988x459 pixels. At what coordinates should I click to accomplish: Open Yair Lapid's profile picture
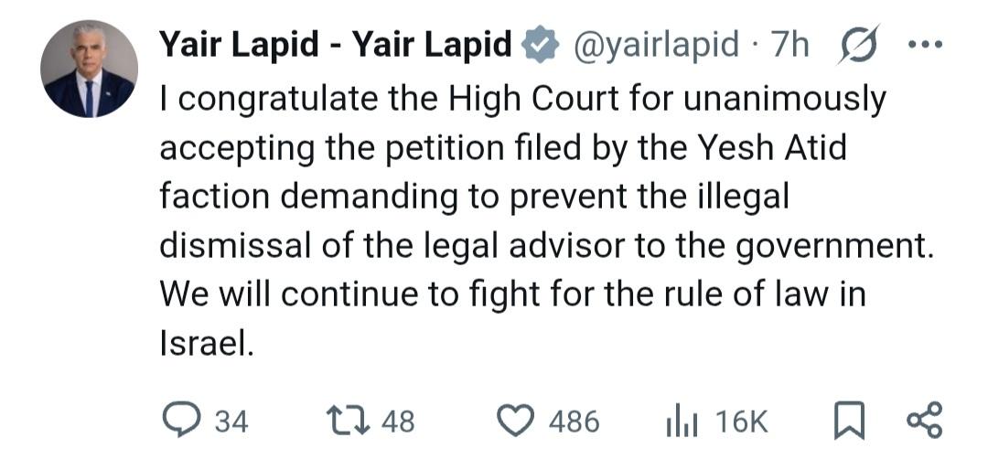(x=89, y=69)
